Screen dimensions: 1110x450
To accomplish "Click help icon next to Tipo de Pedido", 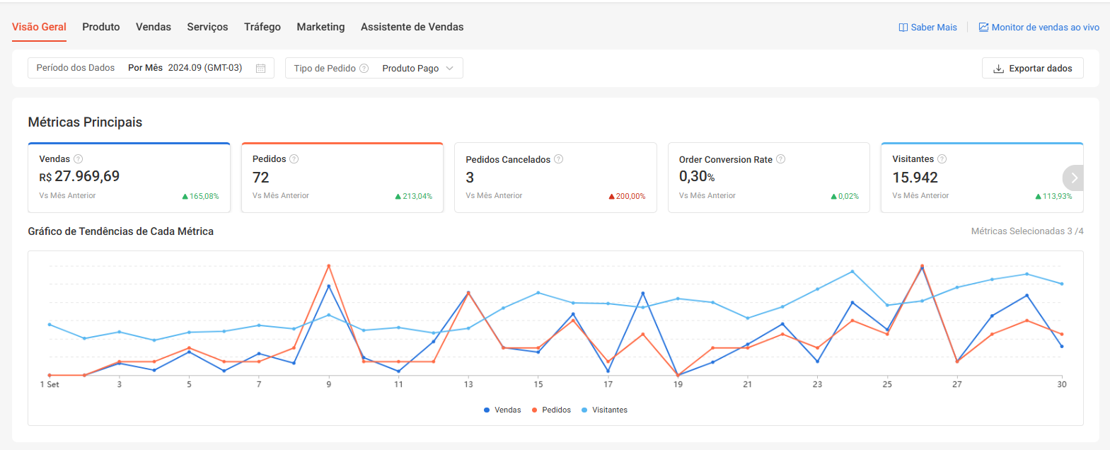I will point(364,69).
